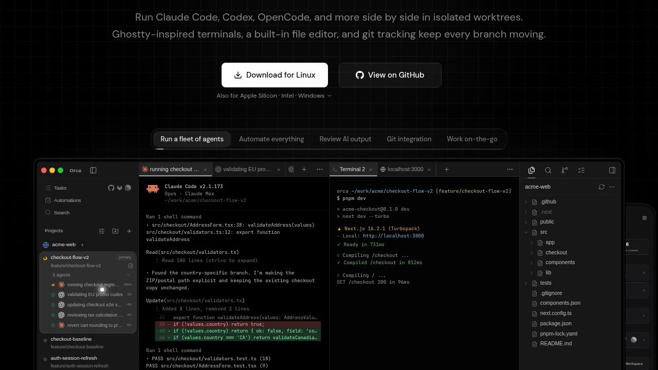Image resolution: width=658 pixels, height=370 pixels.
Task: Open the pnpm-lock.yaml file
Action: (x=571, y=334)
